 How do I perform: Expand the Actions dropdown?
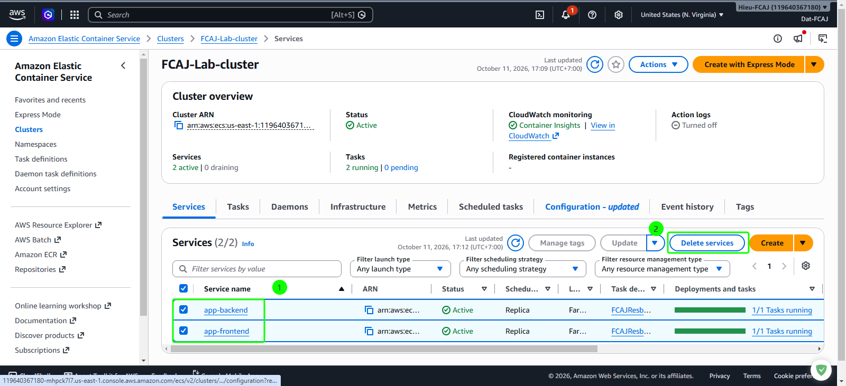coord(658,64)
